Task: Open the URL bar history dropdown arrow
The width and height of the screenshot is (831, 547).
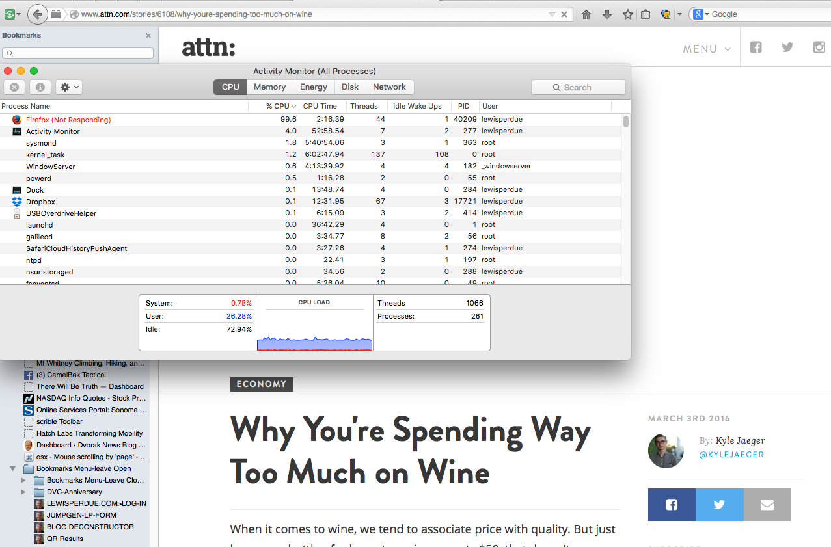Action: (552, 14)
